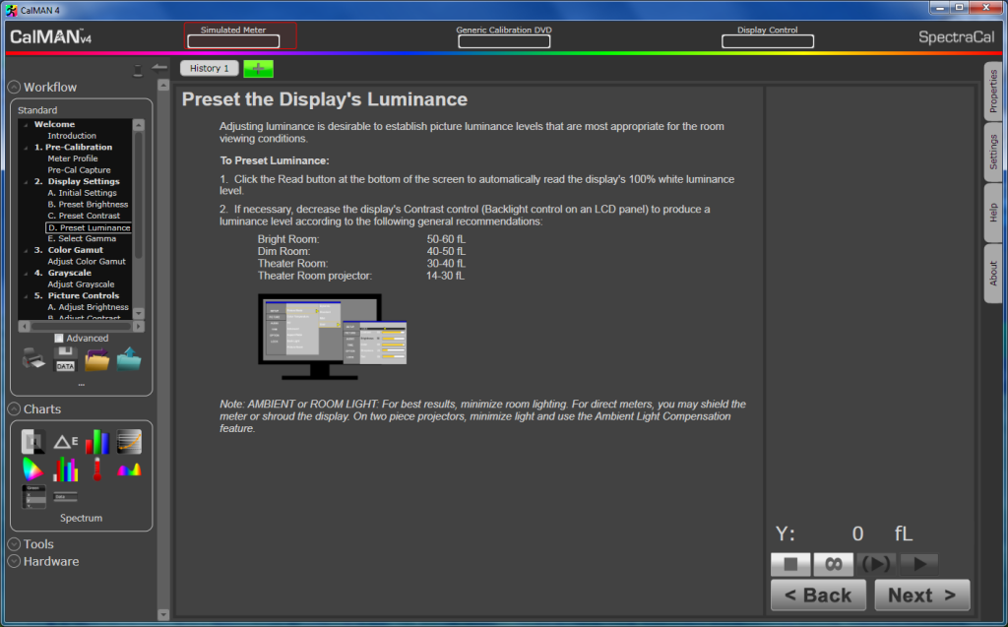Enable the Advanced checkbox

click(59, 339)
